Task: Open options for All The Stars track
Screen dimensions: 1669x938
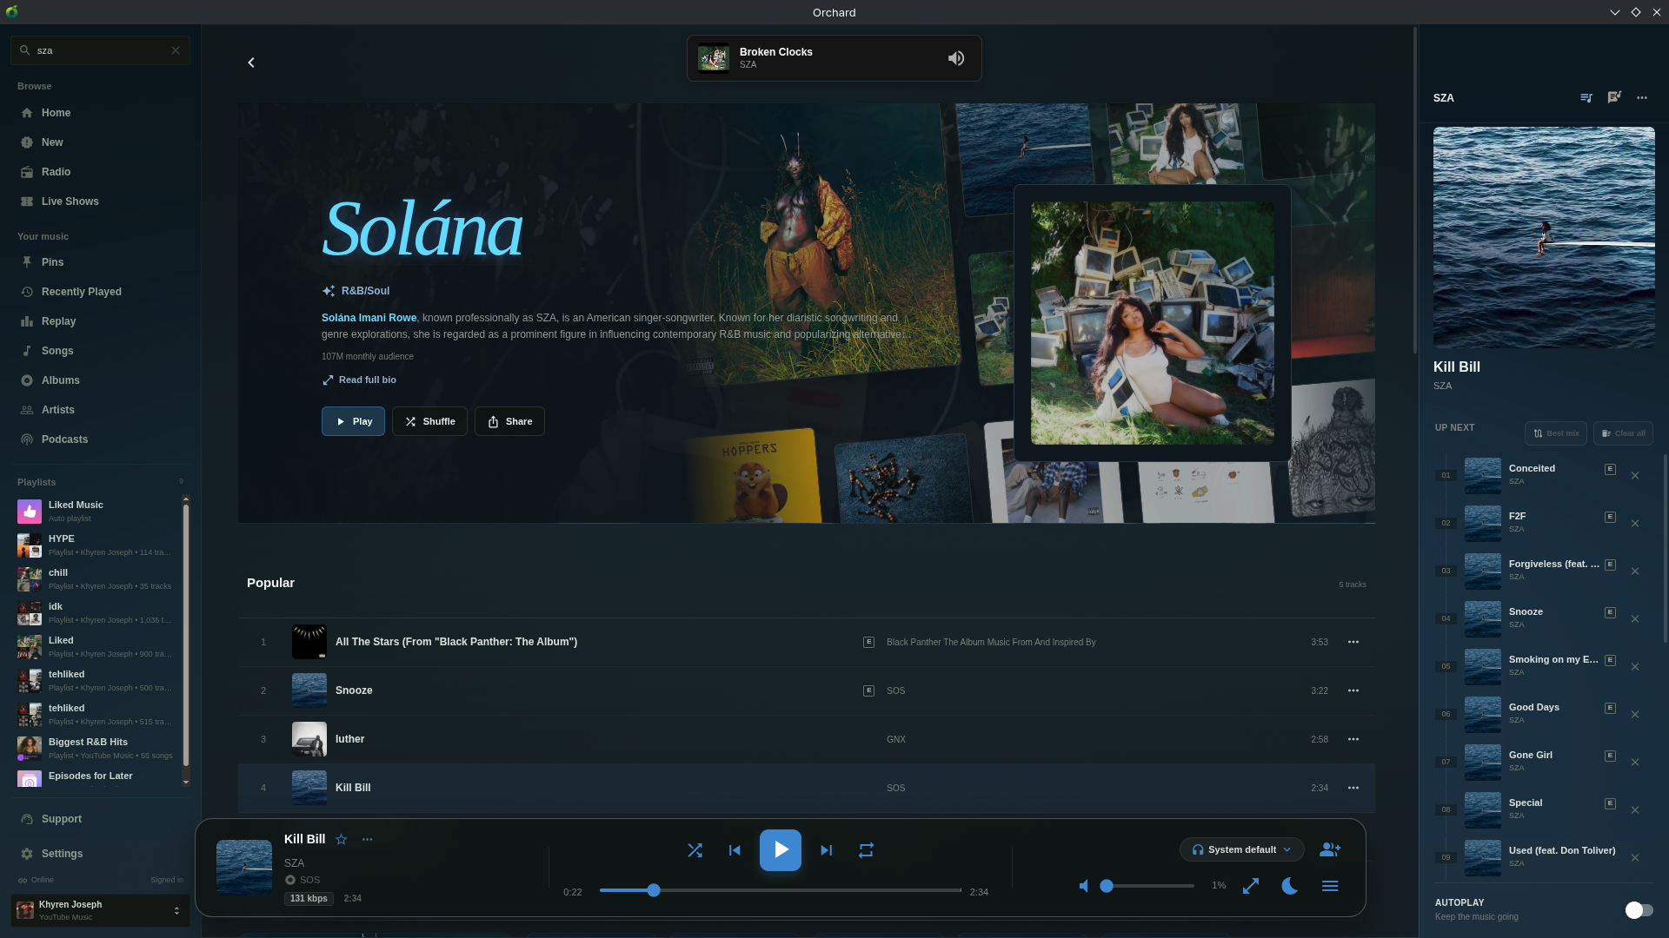Action: point(1353,642)
